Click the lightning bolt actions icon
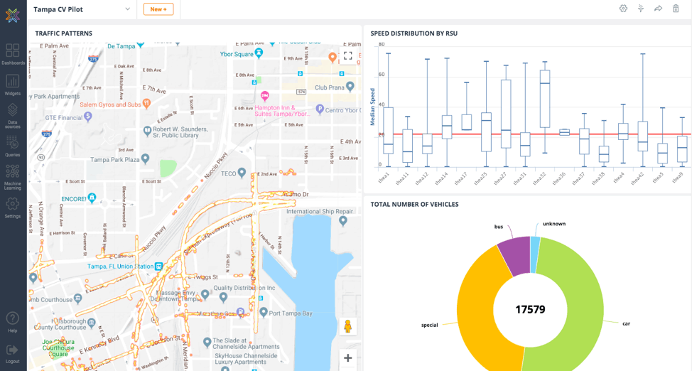692x371 pixels. 641,9
